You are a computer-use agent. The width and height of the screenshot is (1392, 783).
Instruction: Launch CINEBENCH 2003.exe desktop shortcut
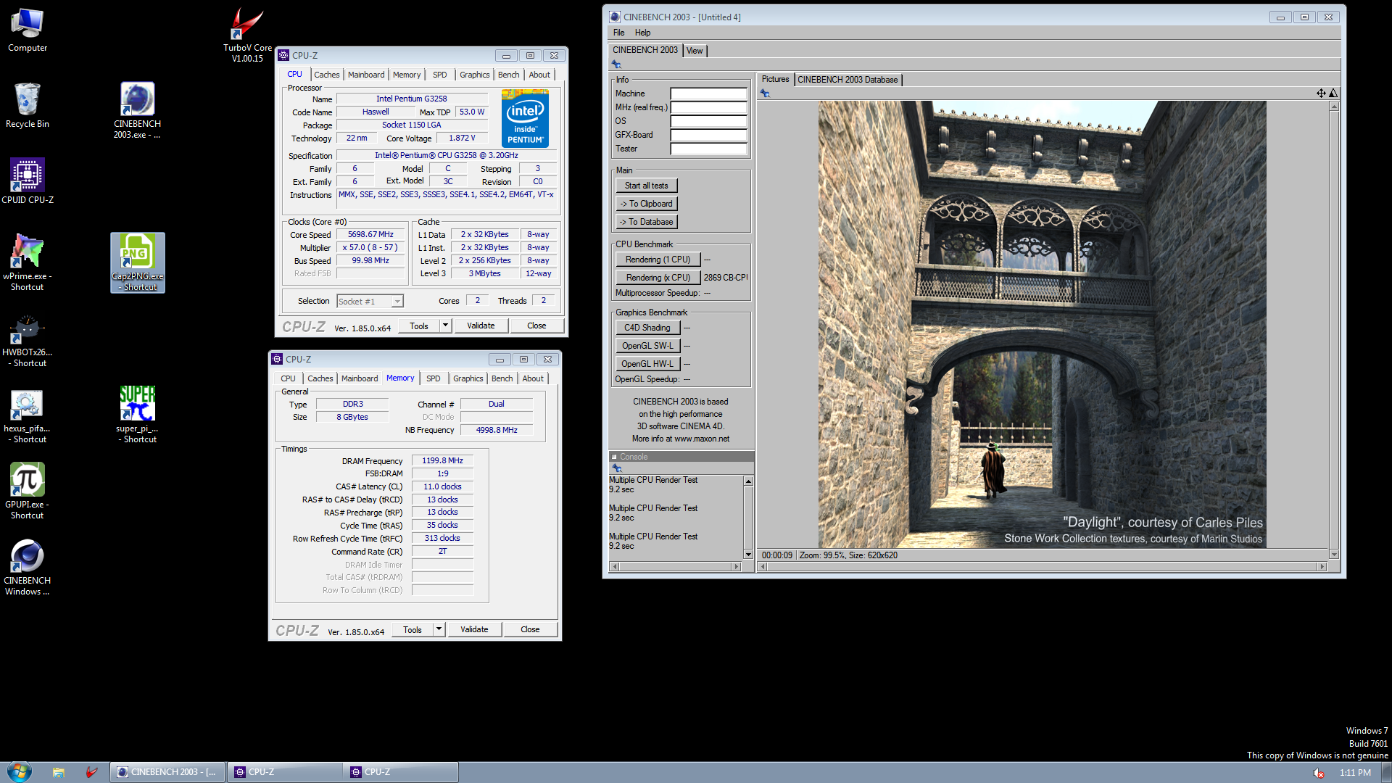coord(137,110)
